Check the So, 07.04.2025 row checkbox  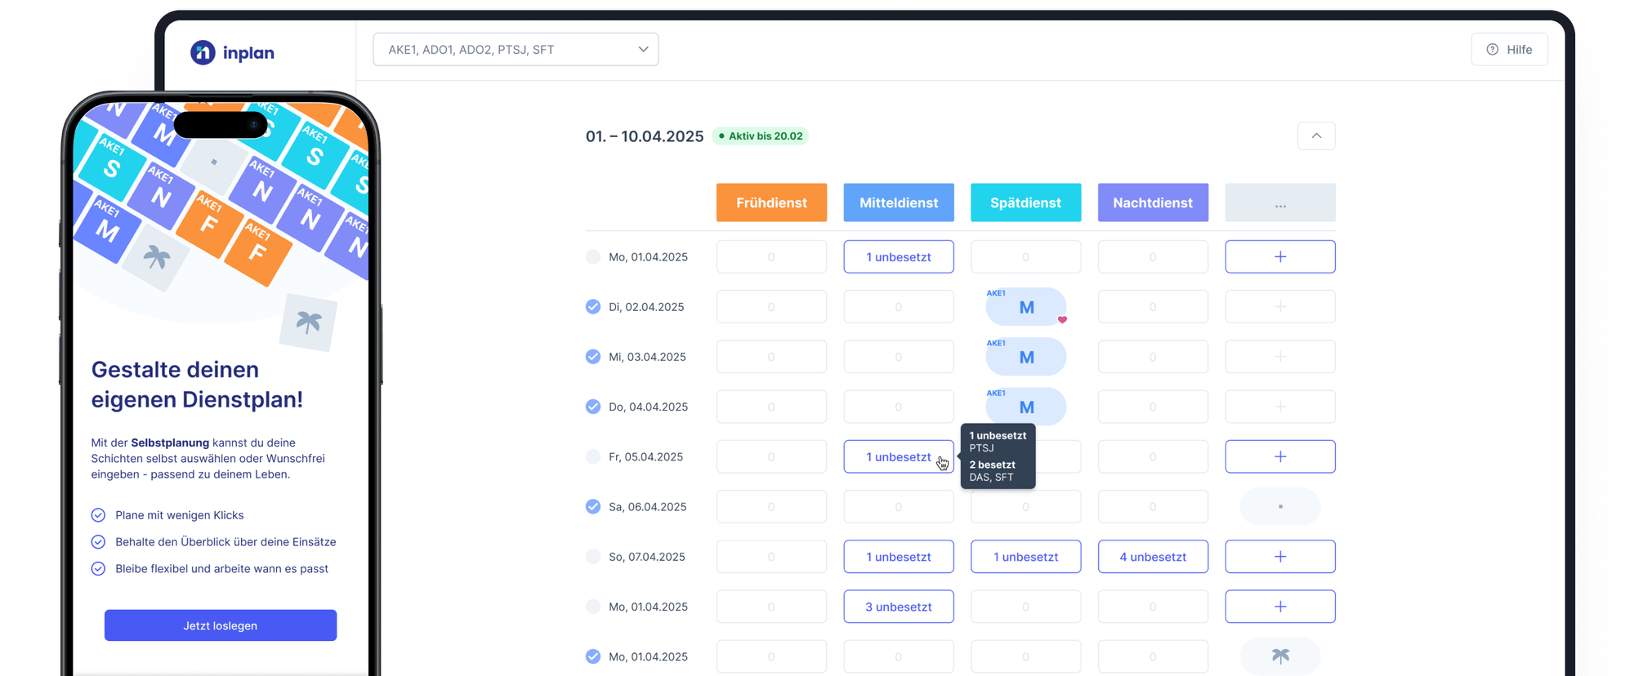click(x=593, y=557)
